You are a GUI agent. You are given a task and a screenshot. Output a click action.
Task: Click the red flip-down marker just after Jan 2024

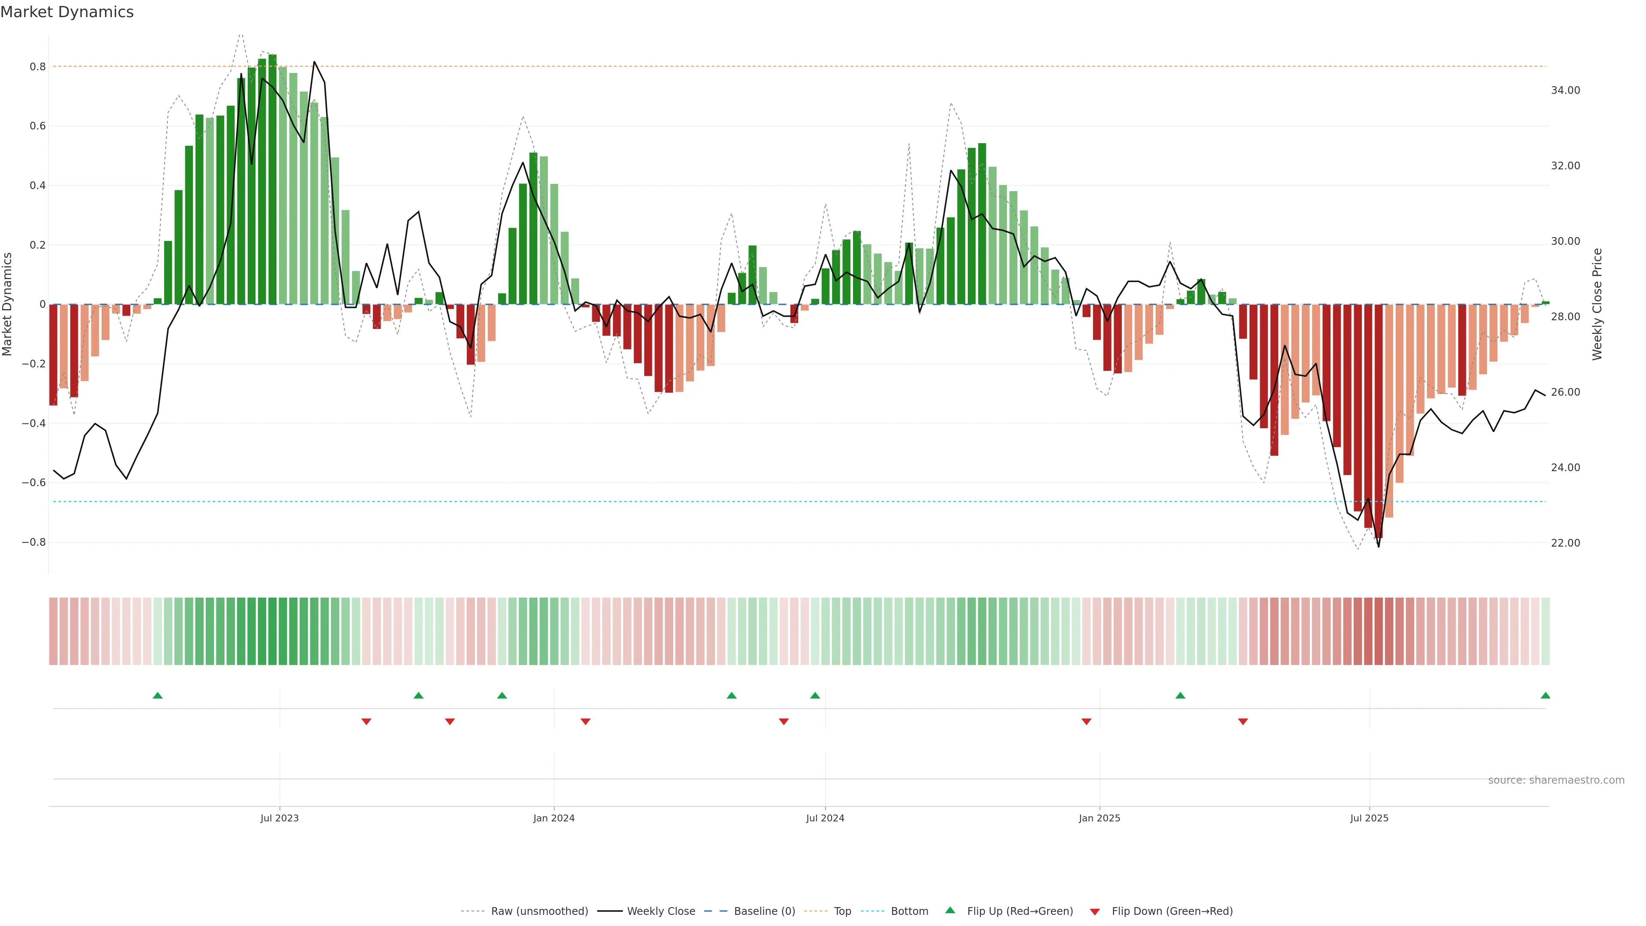[585, 722]
